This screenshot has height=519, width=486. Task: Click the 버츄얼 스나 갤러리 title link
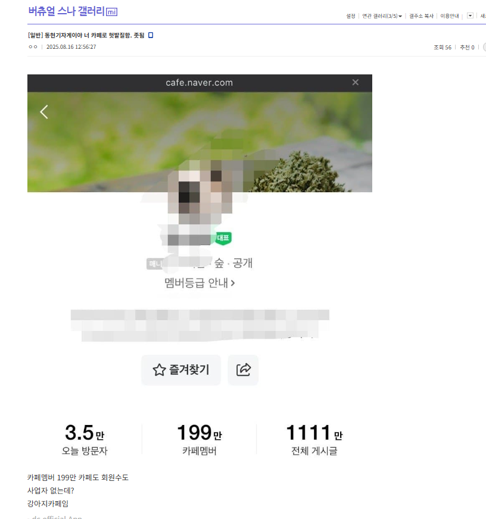coord(67,11)
